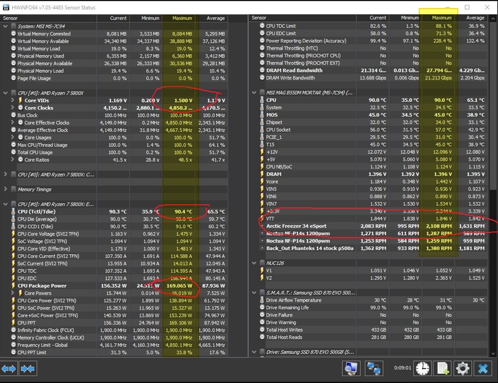Click the Average column header in right panel
Image resolution: width=498 pixels, height=383 pixels.
(x=474, y=18)
